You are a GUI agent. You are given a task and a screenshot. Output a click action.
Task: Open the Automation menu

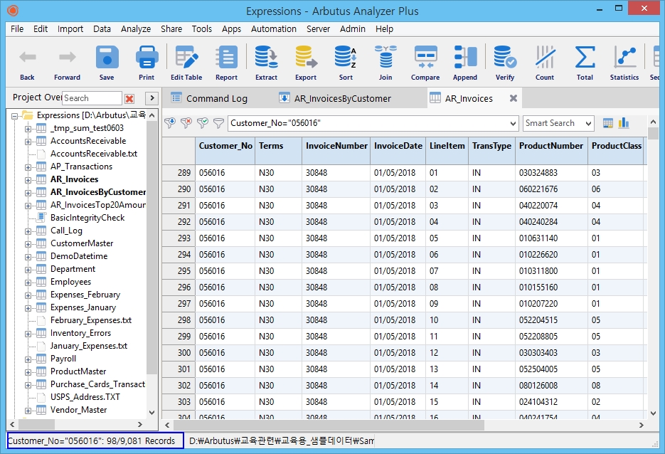click(274, 29)
